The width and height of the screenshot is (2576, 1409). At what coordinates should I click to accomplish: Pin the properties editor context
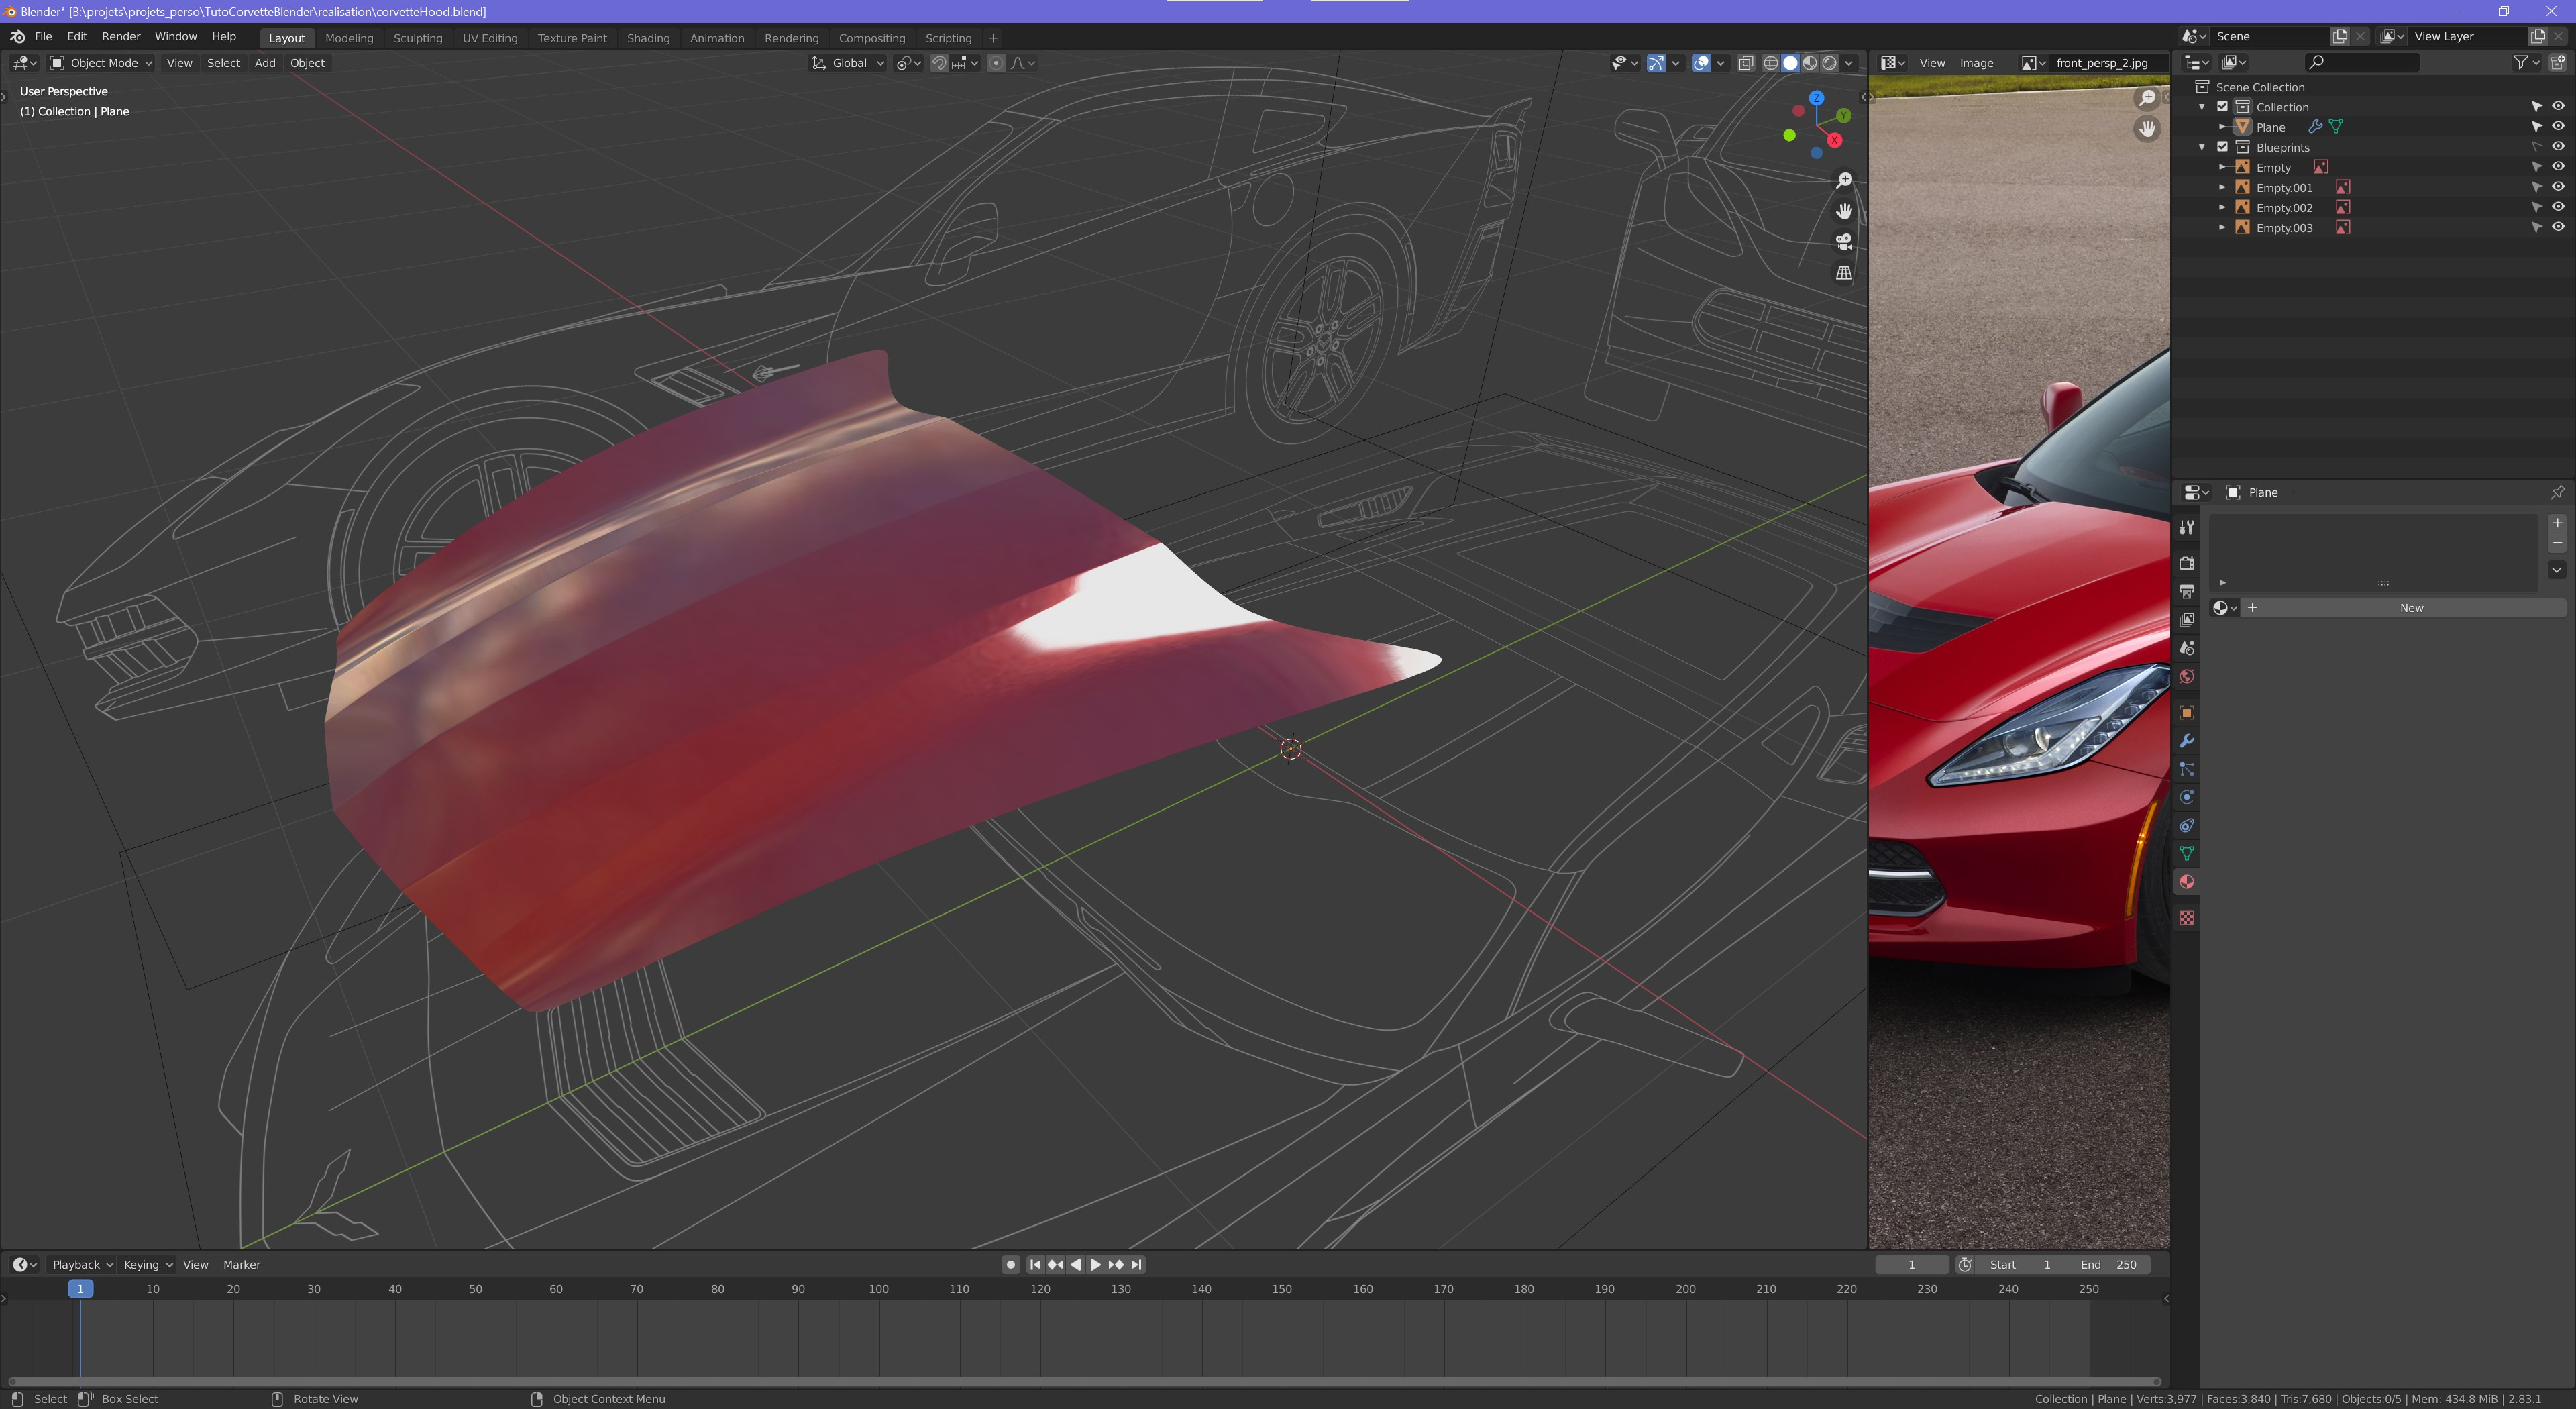pyautogui.click(x=2557, y=492)
